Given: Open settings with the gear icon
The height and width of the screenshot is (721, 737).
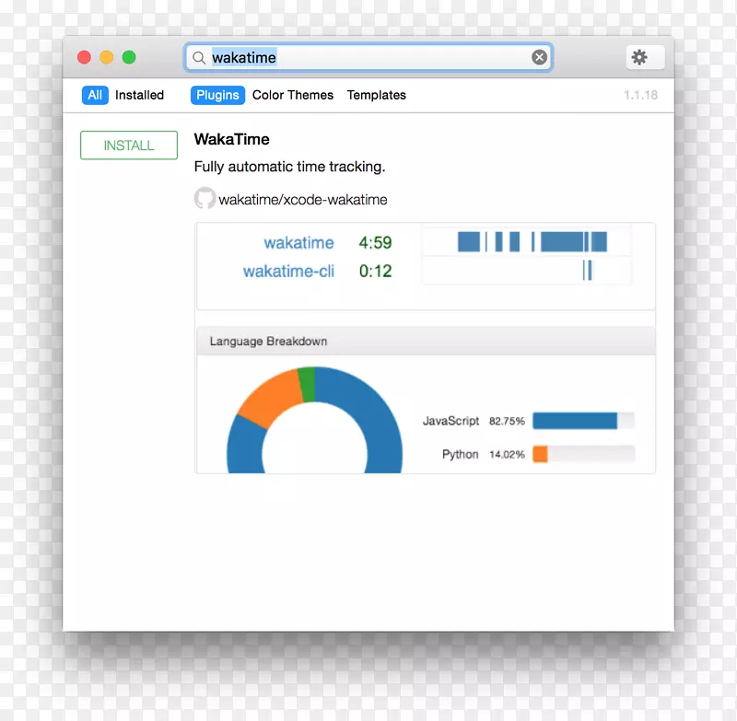Looking at the screenshot, I should pyautogui.click(x=639, y=58).
